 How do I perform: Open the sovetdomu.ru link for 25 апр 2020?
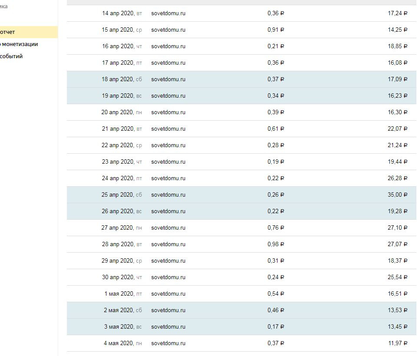tap(168, 195)
